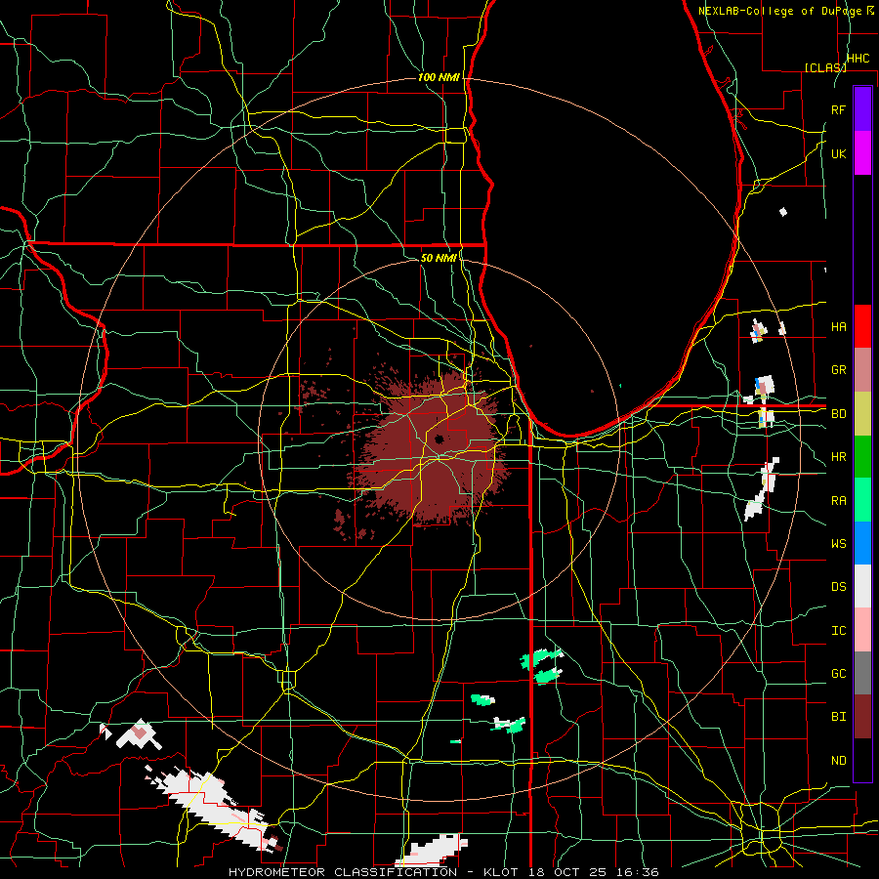Click the HYDROMETEOR CLASSIFICATION caption text
This screenshot has height=879, width=879.
click(343, 872)
